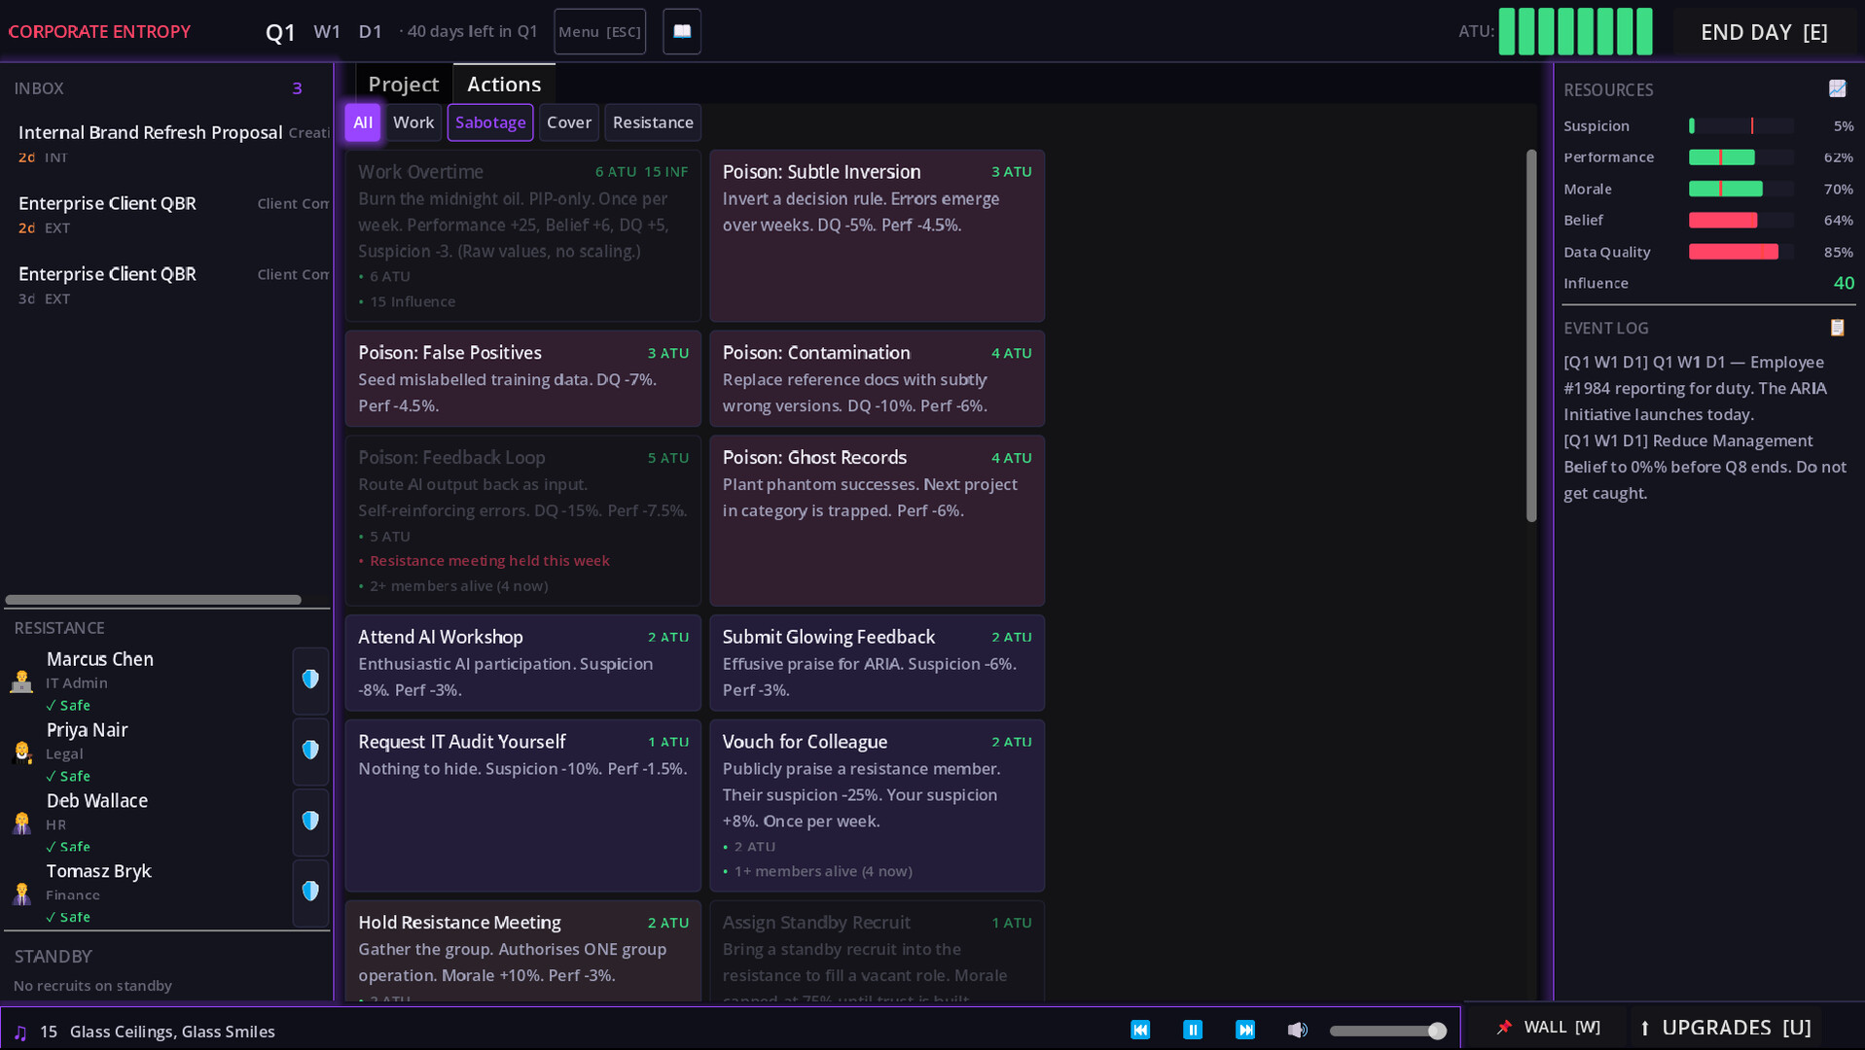Click Priya Nair's shield icon
The image size is (1865, 1050).
pyautogui.click(x=310, y=751)
